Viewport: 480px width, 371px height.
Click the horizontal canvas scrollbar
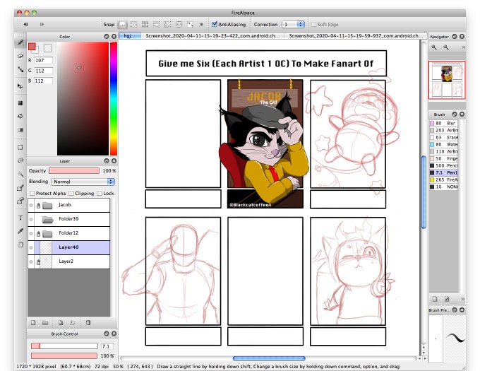click(269, 358)
